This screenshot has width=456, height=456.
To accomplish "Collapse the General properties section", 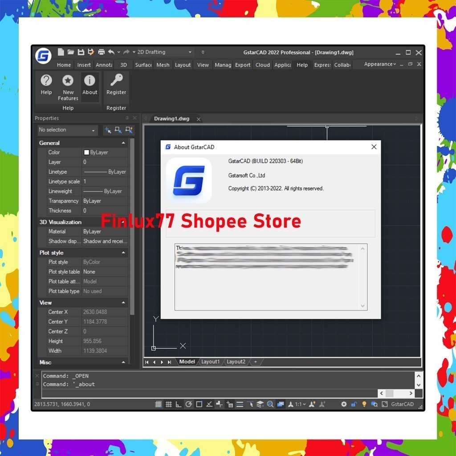I will coord(123,143).
